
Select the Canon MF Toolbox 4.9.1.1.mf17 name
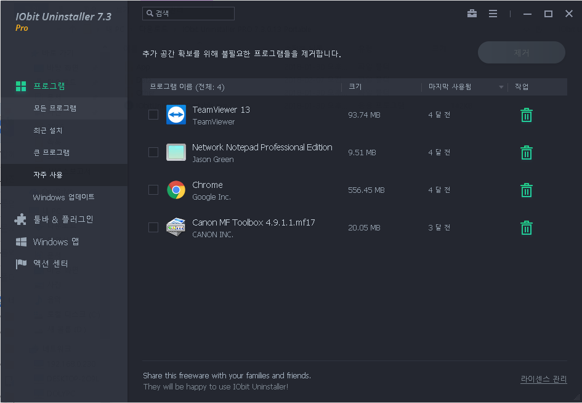coord(254,222)
